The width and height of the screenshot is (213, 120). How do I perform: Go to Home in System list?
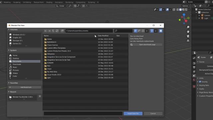pyautogui.click(x=25, y=55)
